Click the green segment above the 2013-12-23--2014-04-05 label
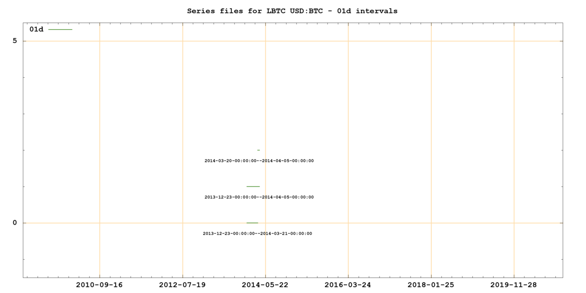The height and width of the screenshot is (293, 586). pyautogui.click(x=253, y=187)
